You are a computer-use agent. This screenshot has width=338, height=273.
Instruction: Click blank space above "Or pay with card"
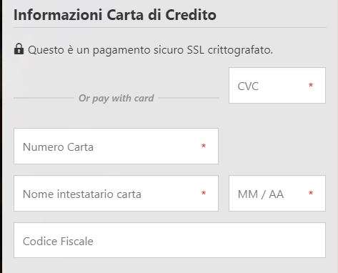(x=116, y=77)
